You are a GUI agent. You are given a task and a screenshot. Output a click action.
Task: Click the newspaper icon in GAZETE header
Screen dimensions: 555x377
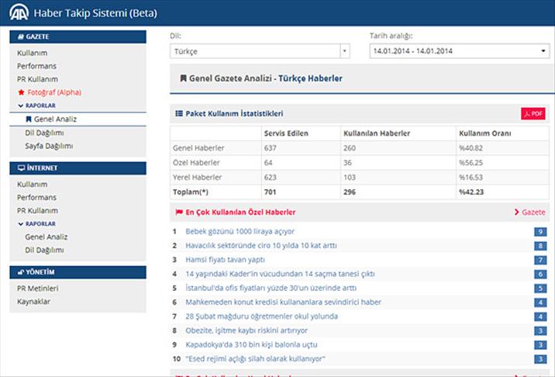pos(20,36)
